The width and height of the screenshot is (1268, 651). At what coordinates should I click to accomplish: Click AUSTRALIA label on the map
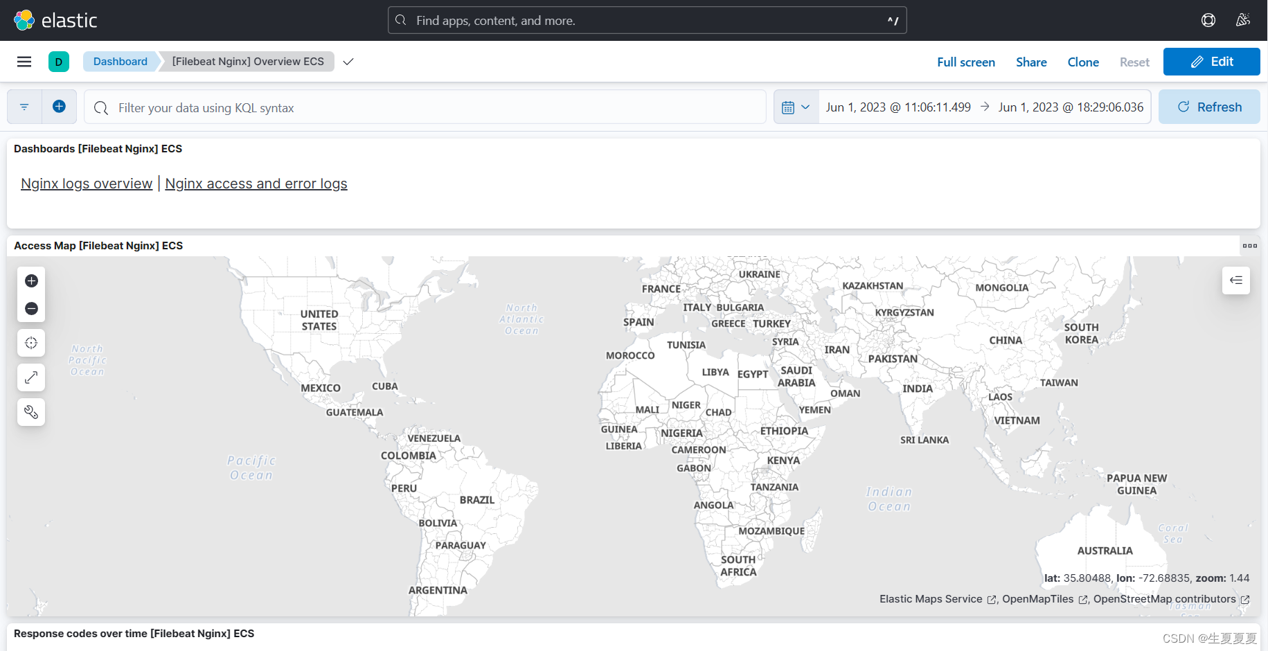[x=1105, y=551]
